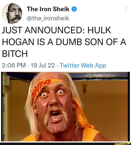The image size is (131, 145).
Task: Visit the @the_ironsheik handle
Action: [x=48, y=18]
